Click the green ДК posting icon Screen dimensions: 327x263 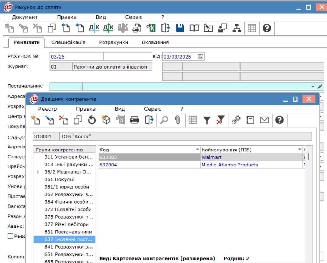click(x=108, y=28)
